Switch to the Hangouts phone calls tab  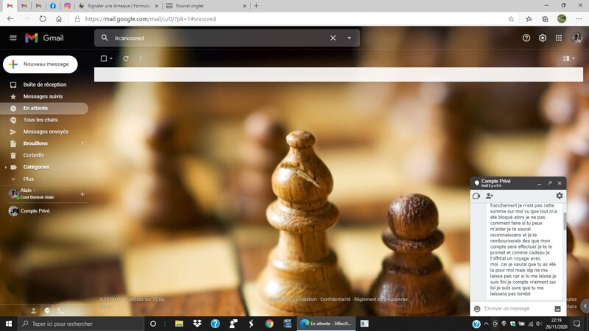60,310
